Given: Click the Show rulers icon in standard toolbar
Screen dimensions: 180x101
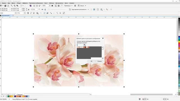Looking at the screenshot, I should 56,6.
